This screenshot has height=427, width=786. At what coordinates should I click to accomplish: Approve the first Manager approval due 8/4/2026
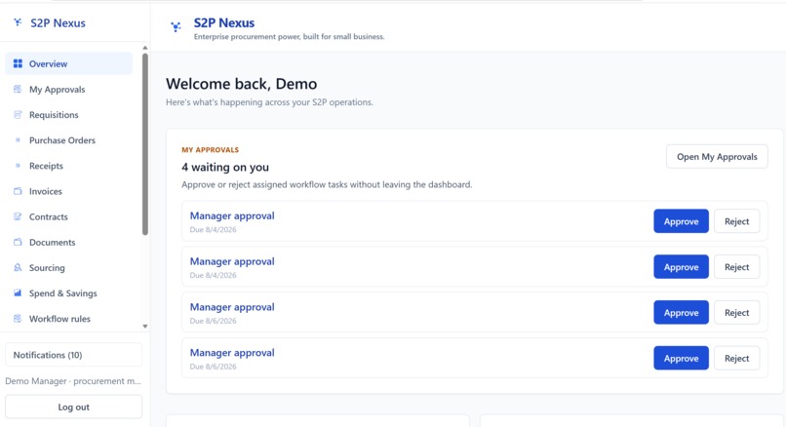681,221
